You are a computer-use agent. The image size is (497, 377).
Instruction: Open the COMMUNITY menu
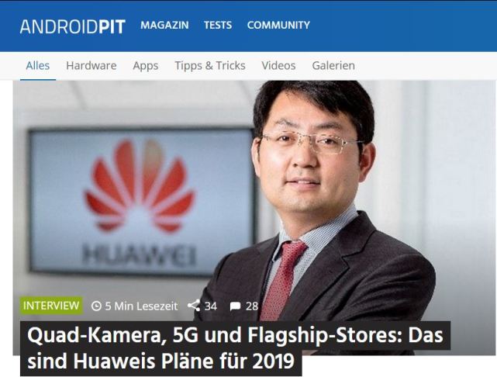(278, 25)
